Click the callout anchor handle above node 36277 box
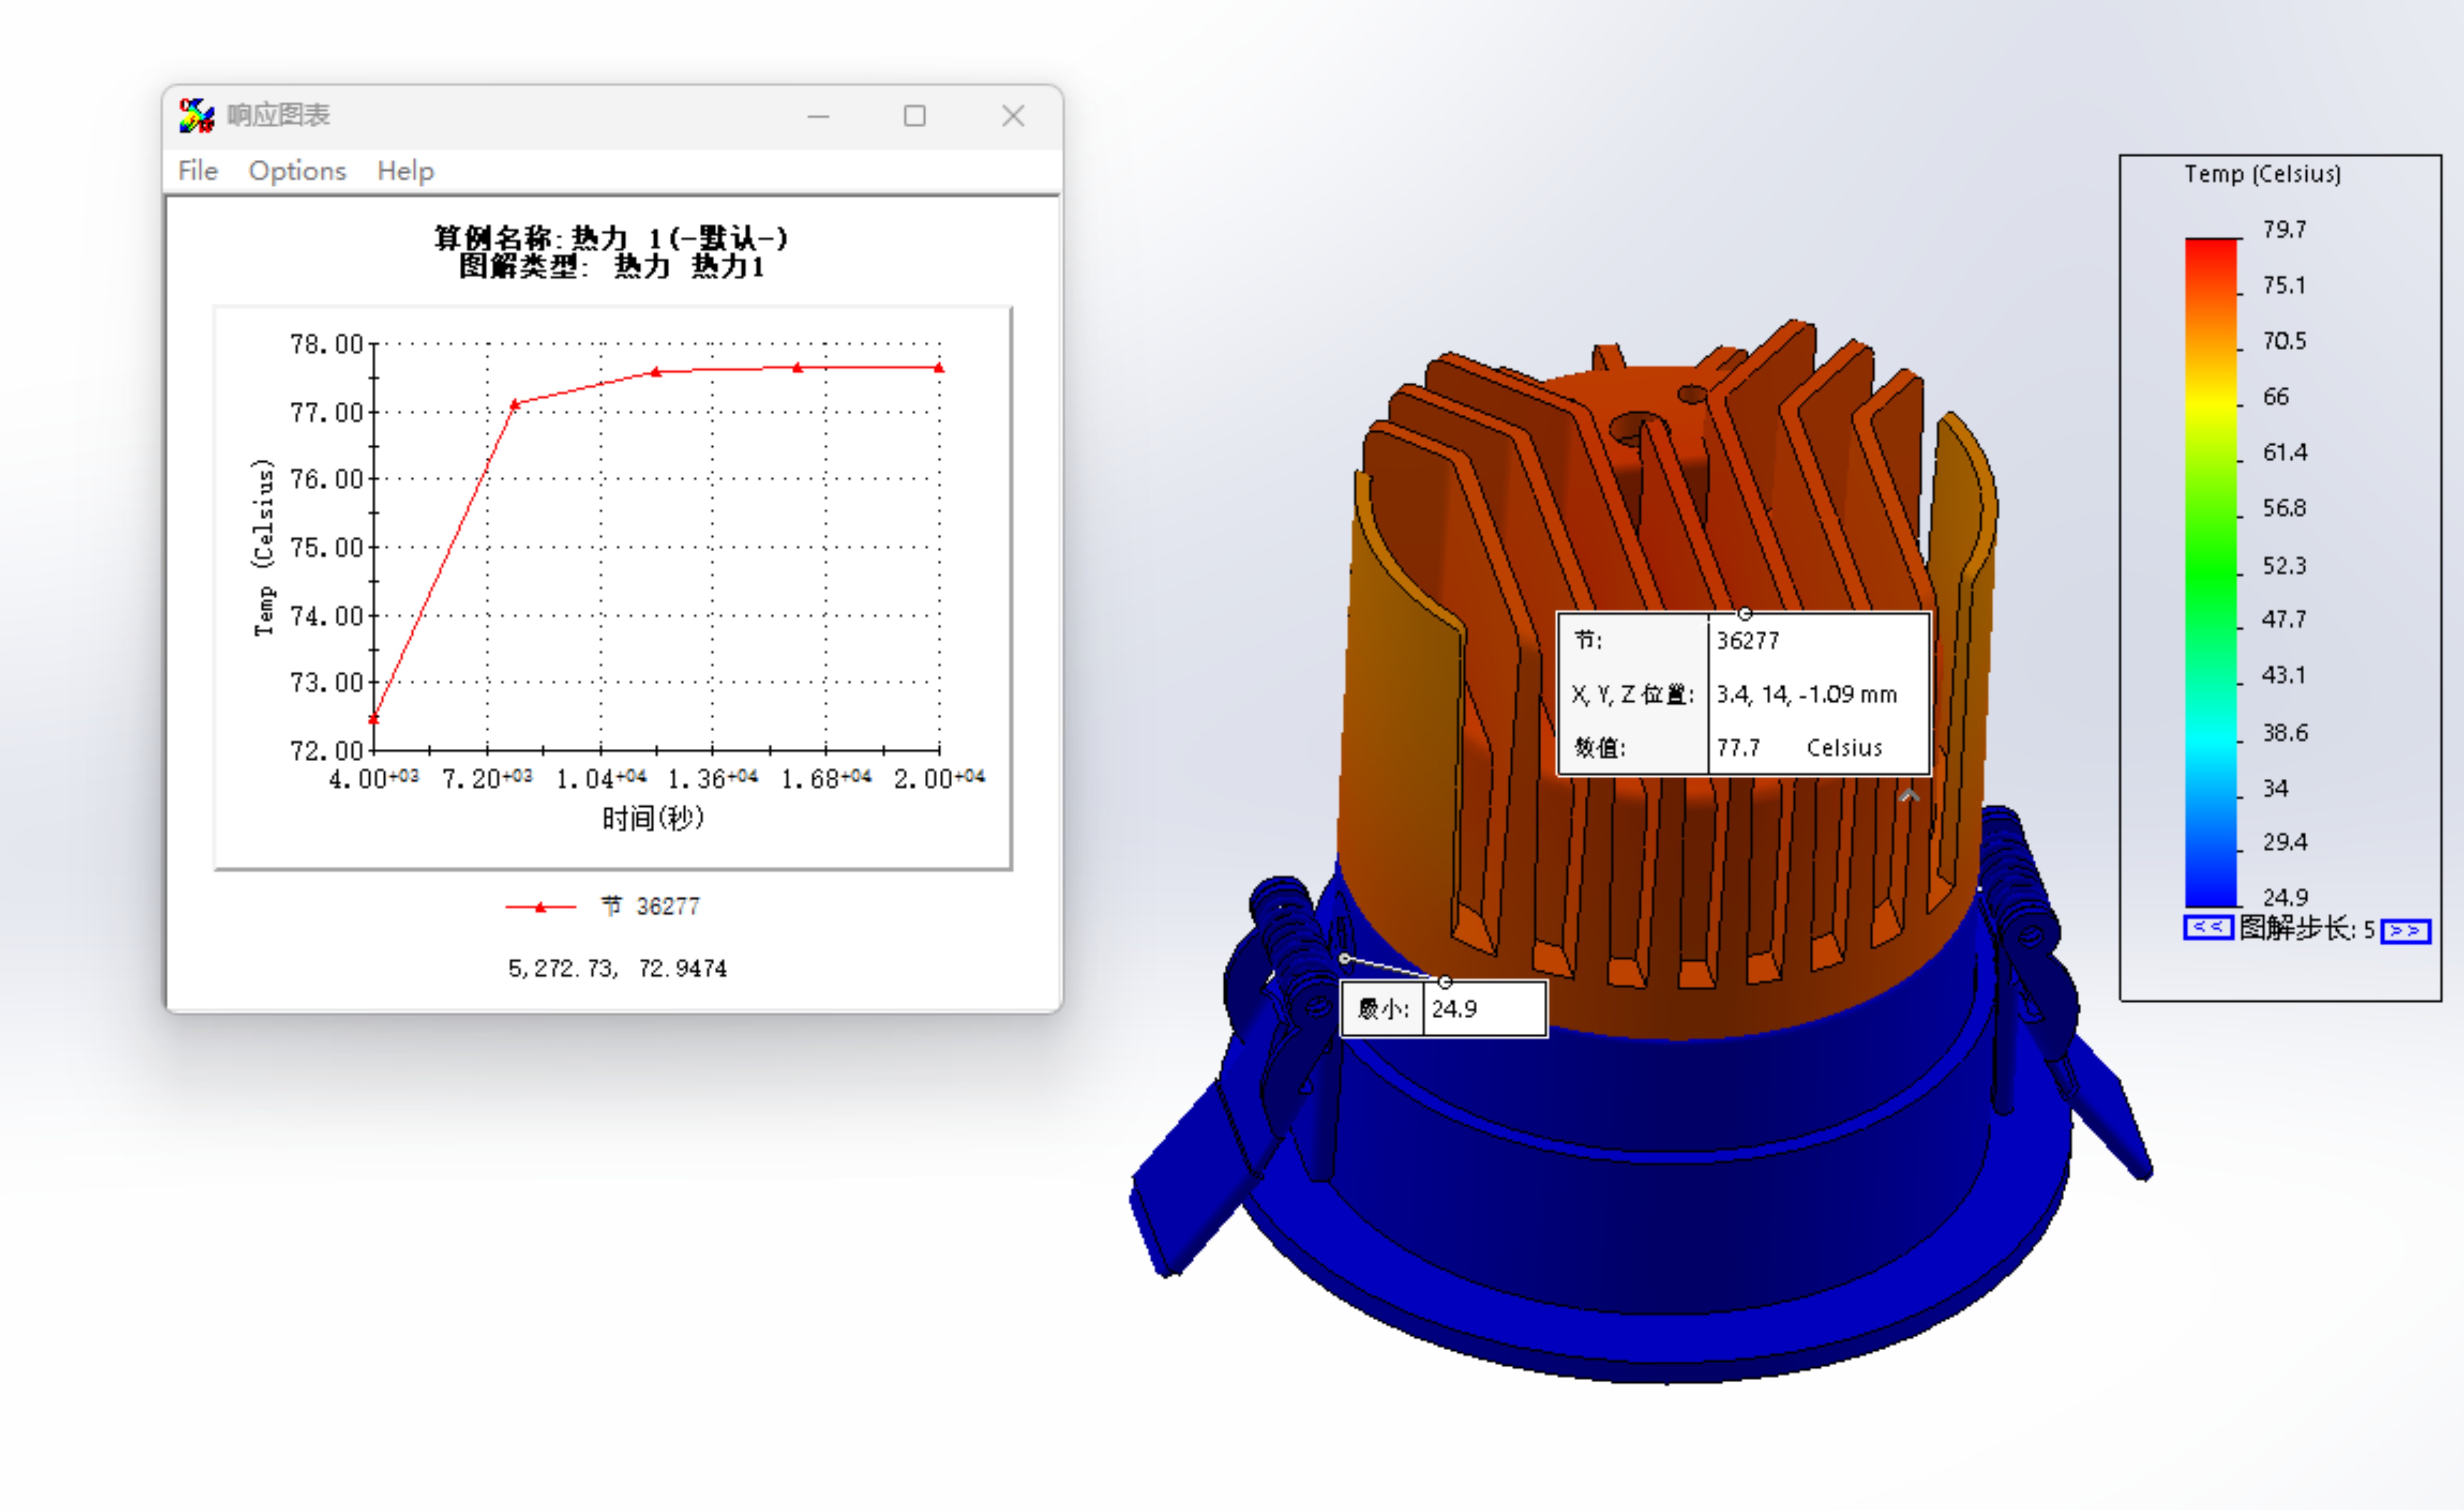Screen dimensions: 2464x1510 1744,614
